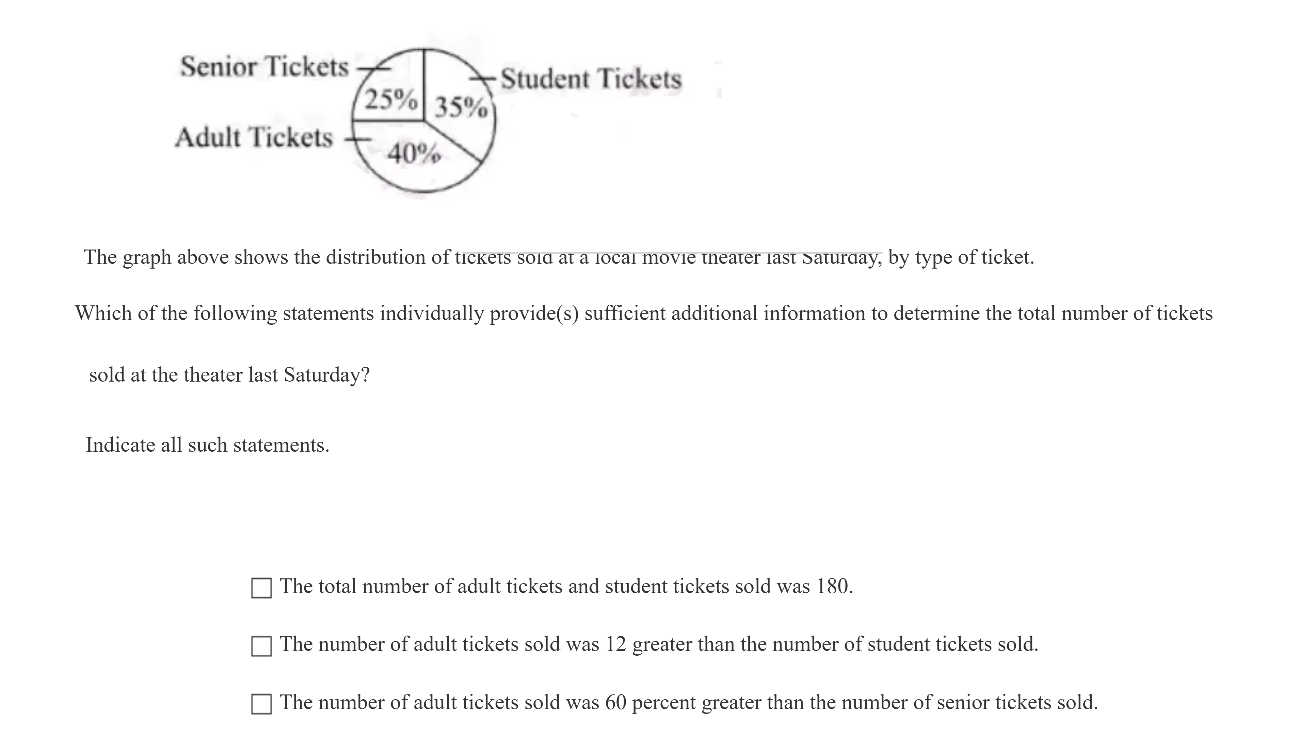1299x736 pixels.
Task: Click the '25%' label inside the chart
Action: click(x=391, y=100)
